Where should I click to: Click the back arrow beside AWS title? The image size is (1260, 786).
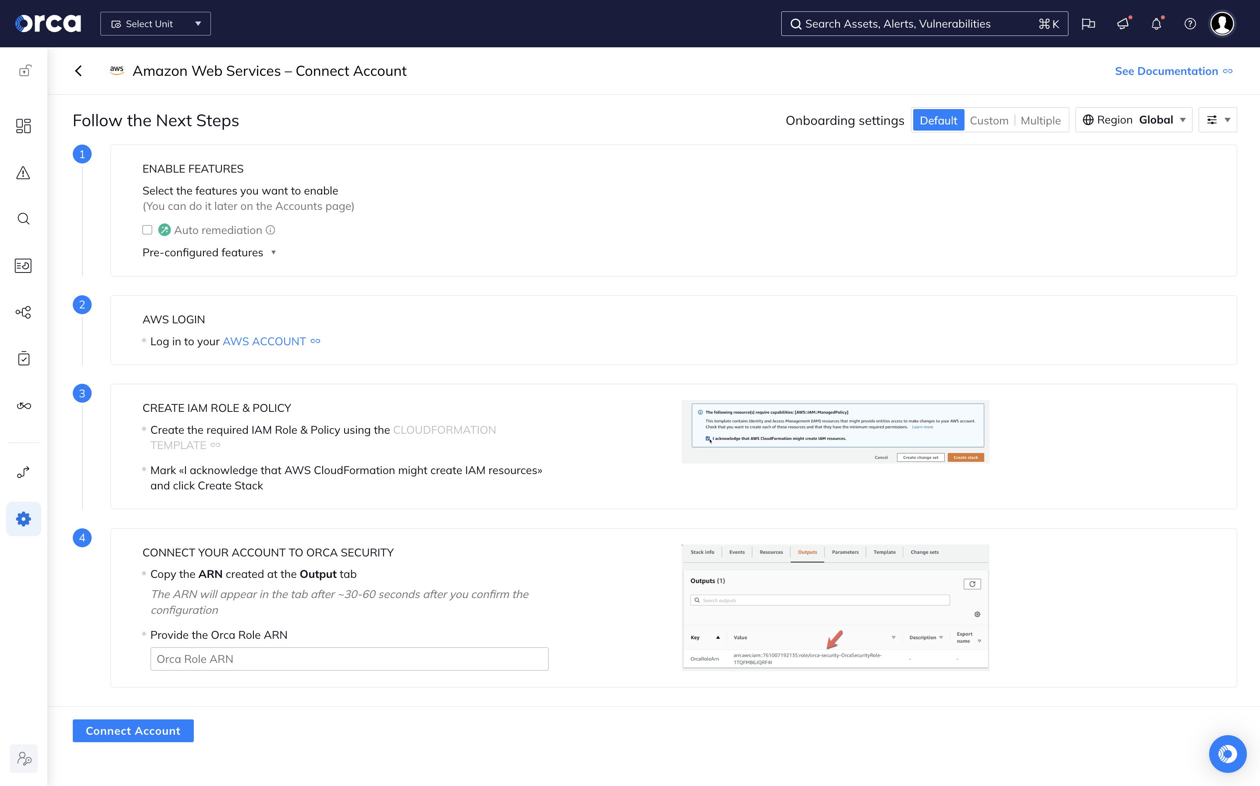pyautogui.click(x=78, y=71)
